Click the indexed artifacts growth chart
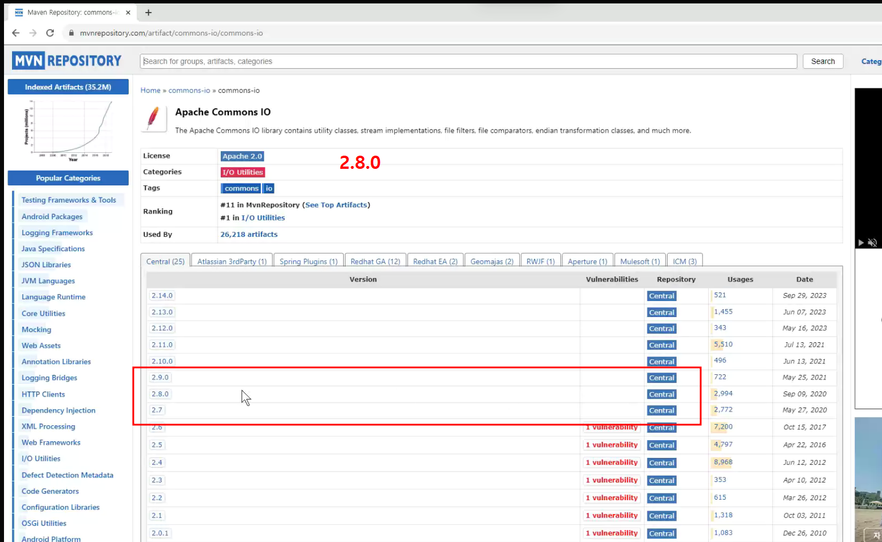882x542 pixels. coord(68,131)
